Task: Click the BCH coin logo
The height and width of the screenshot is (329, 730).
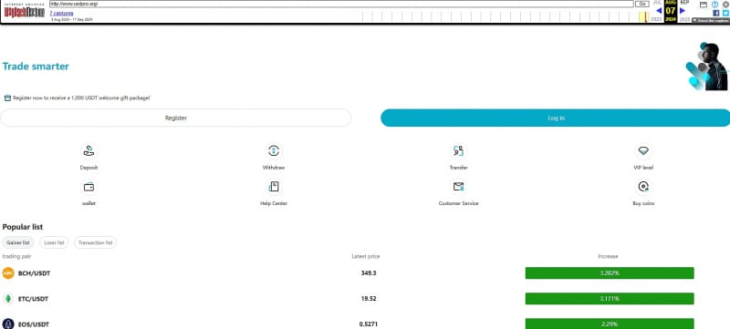Action: coord(8,273)
